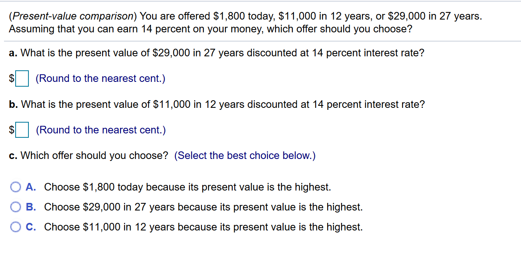Click the text "Choose $11,000 in 12 years because..."
The width and height of the screenshot is (521, 276).
tap(203, 227)
